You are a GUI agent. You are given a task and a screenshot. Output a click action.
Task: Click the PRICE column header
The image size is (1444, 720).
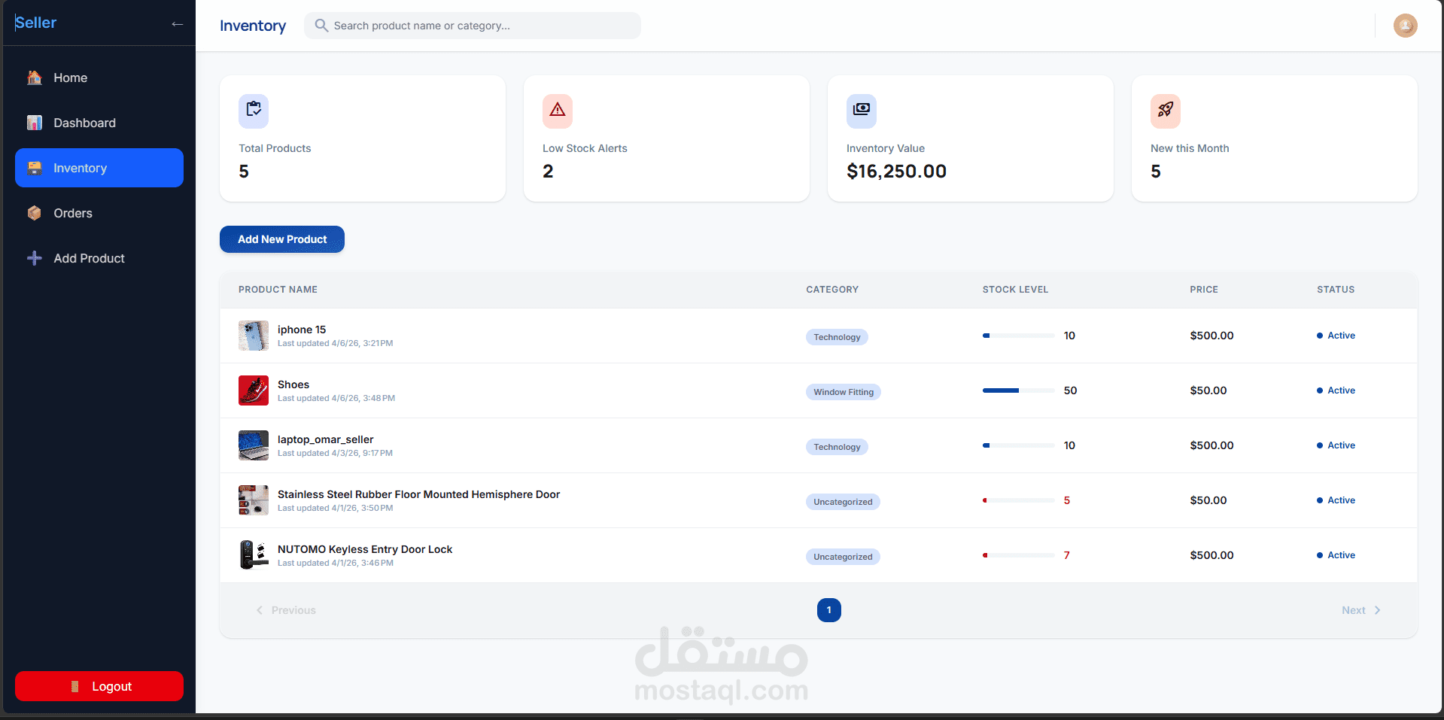click(1204, 290)
